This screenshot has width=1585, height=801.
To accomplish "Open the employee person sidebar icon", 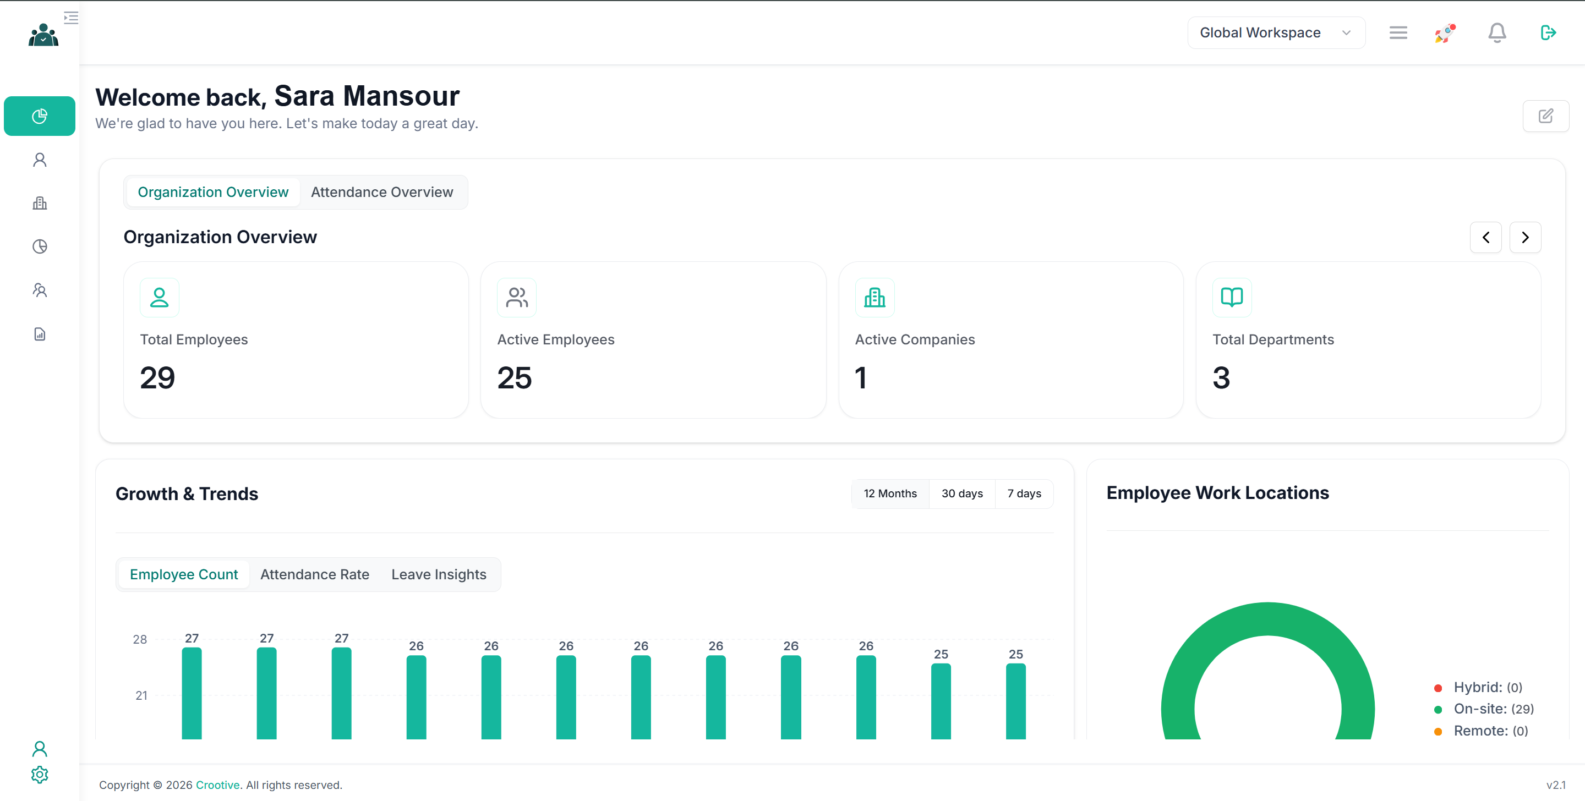I will point(40,160).
